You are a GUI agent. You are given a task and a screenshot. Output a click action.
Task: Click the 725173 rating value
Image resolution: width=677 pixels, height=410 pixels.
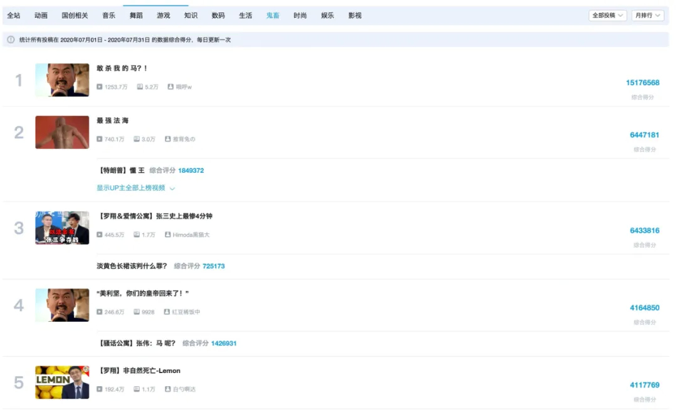pos(213,266)
